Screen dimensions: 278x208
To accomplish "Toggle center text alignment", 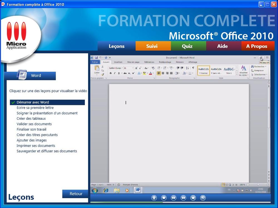I will pos(163,73).
